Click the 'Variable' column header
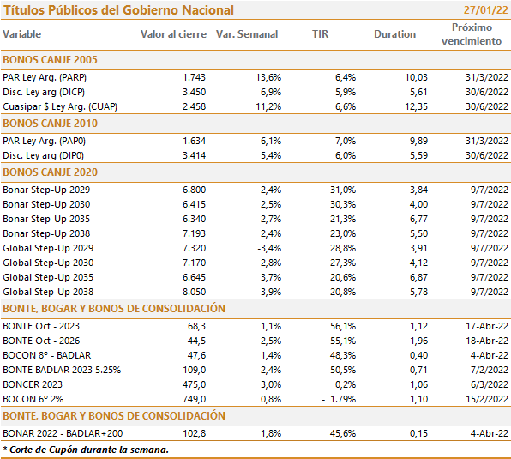The image size is (511, 459). [x=22, y=34]
